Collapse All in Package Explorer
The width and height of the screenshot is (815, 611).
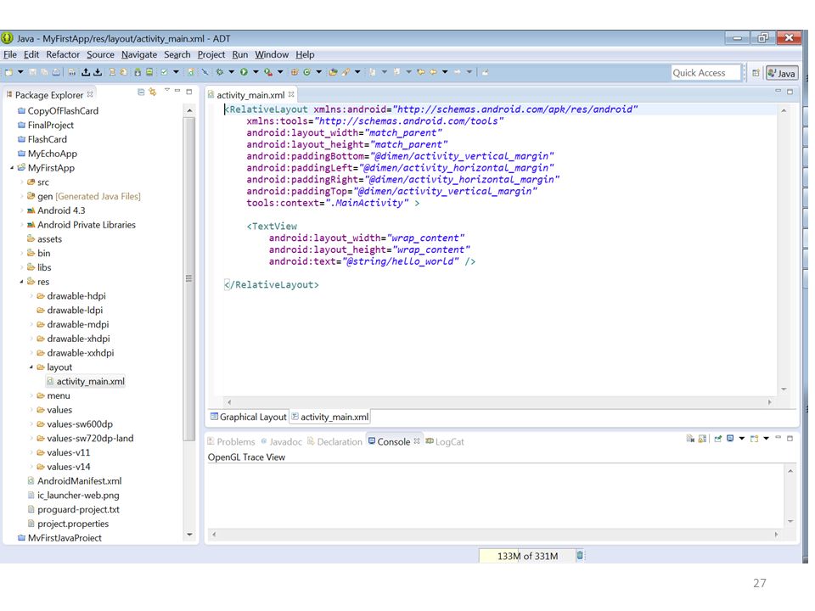coord(141,92)
